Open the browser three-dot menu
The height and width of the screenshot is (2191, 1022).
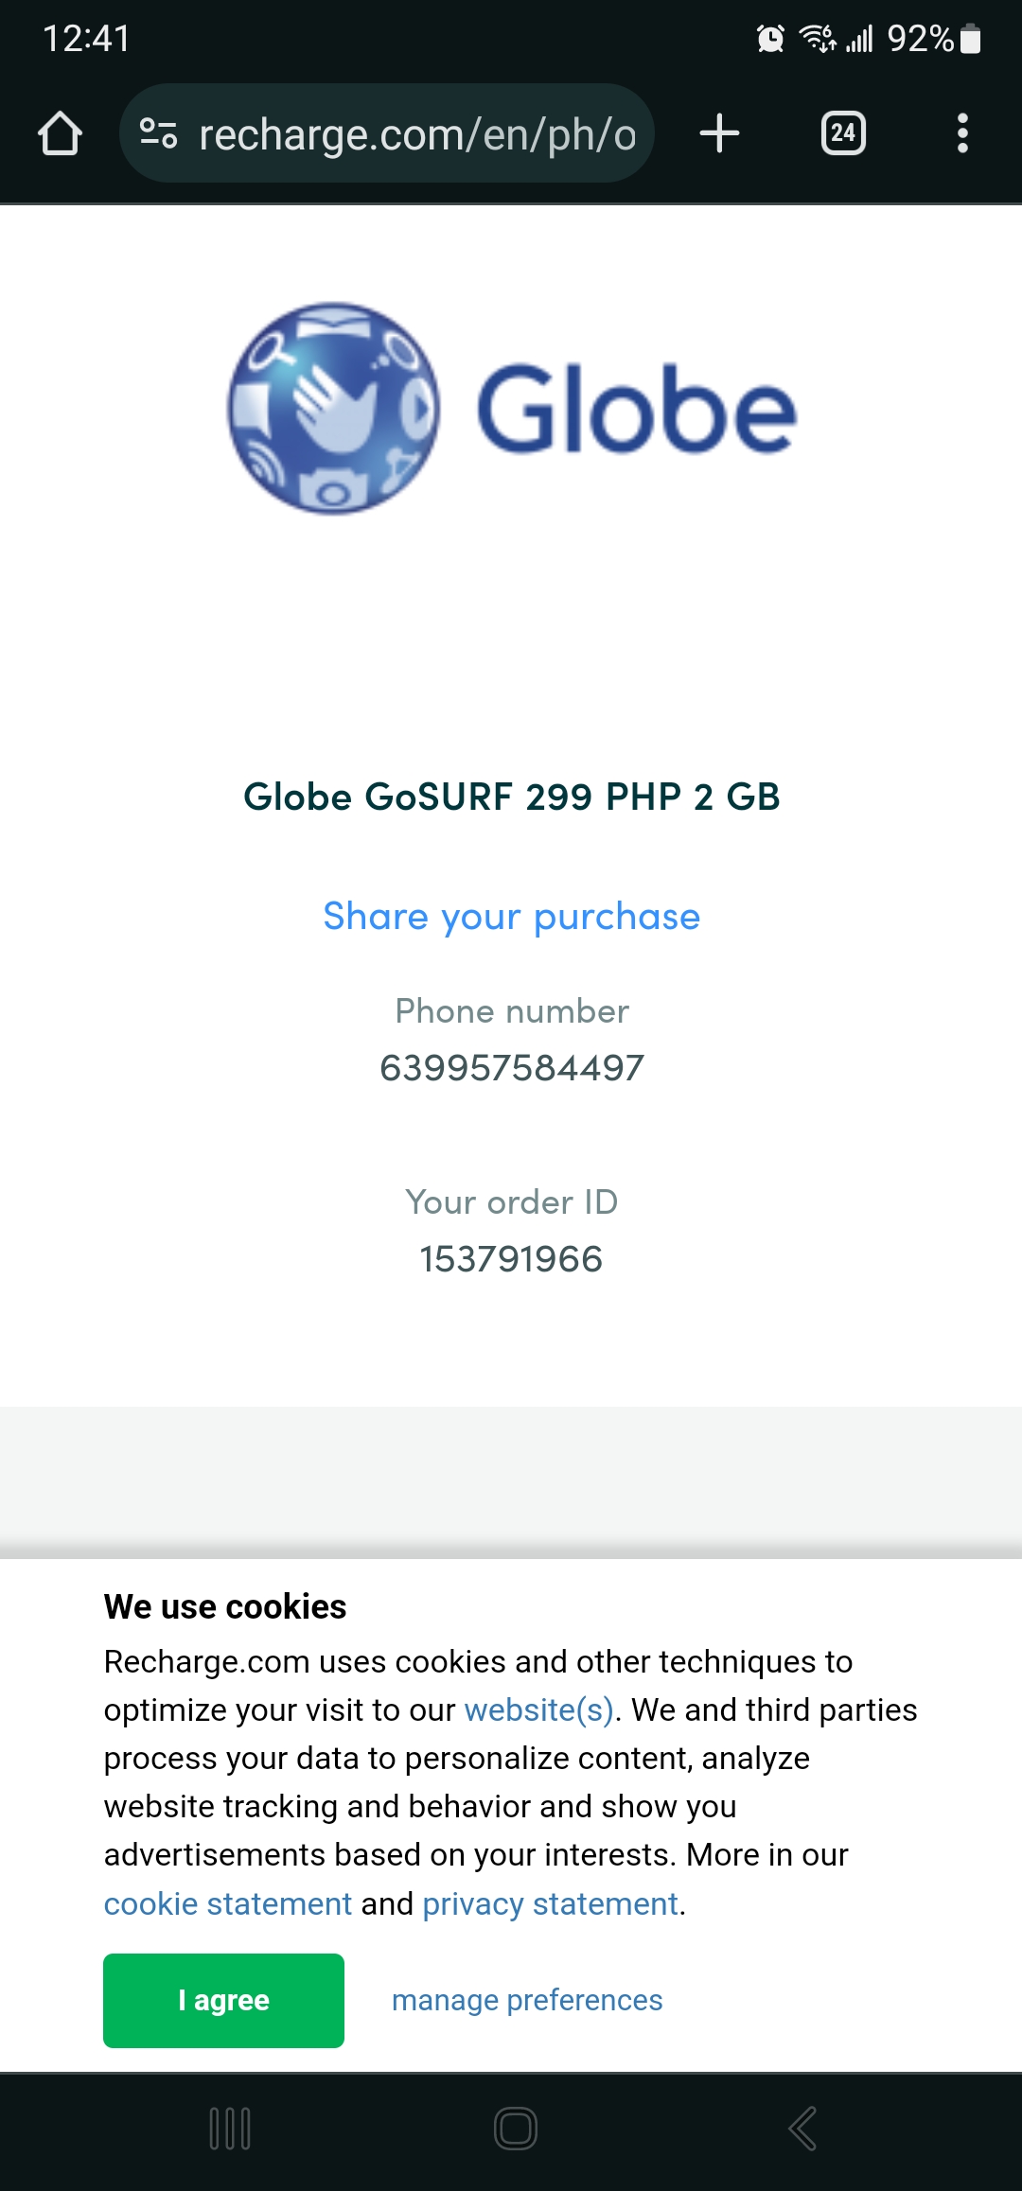[x=962, y=133]
